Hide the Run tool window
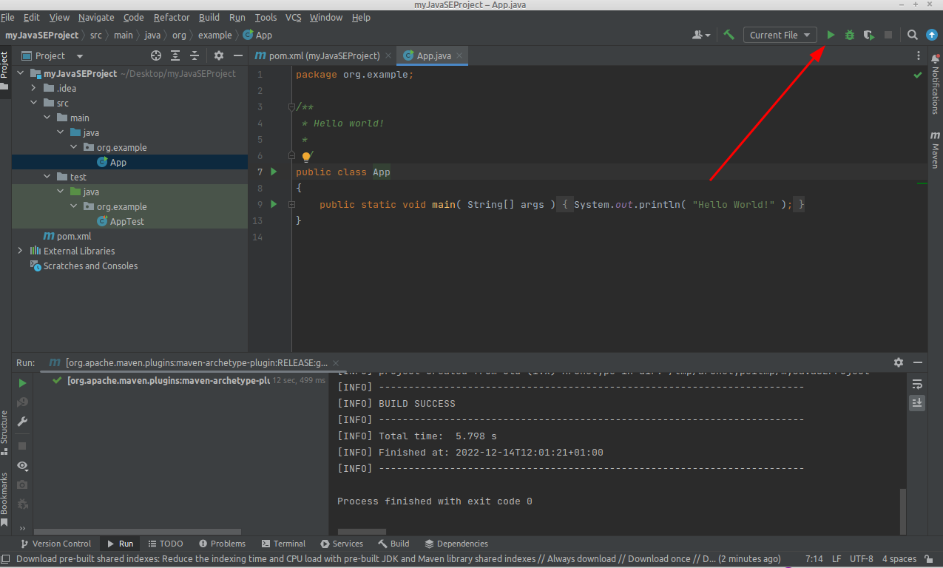The height and width of the screenshot is (568, 943). tap(918, 362)
